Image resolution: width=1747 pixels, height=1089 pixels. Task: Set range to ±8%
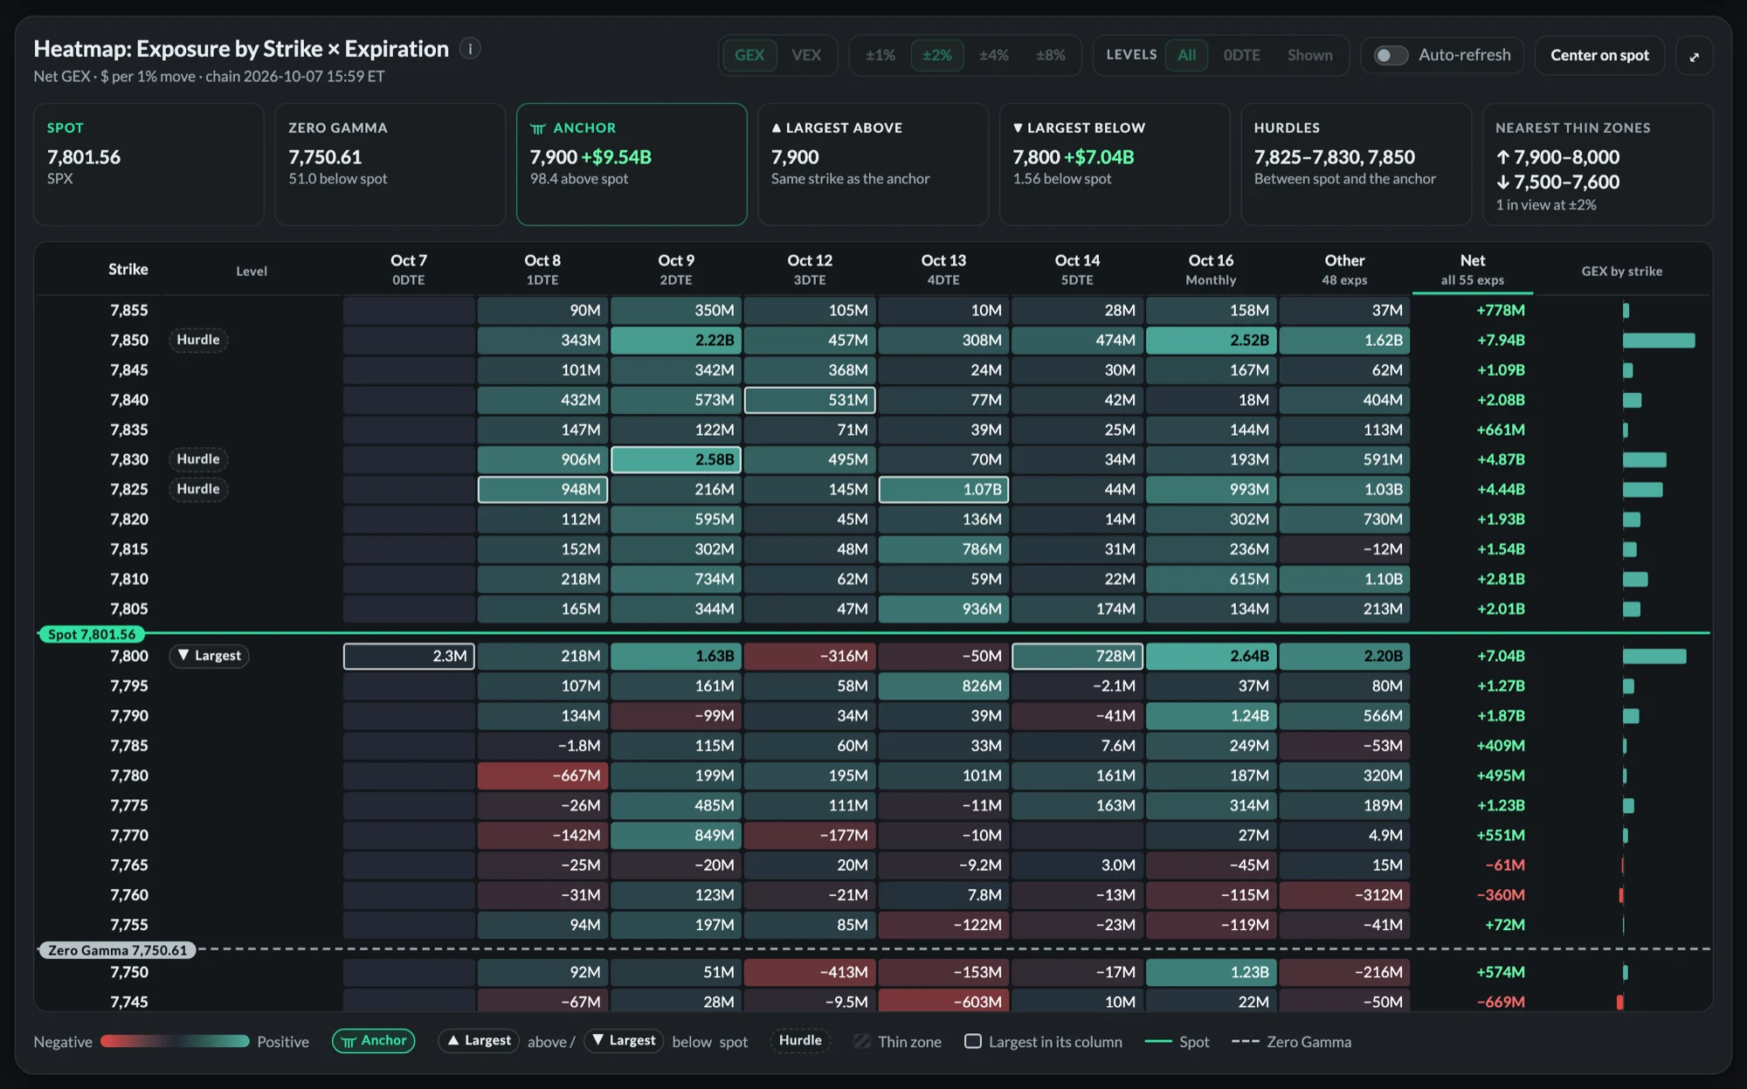tap(1050, 55)
